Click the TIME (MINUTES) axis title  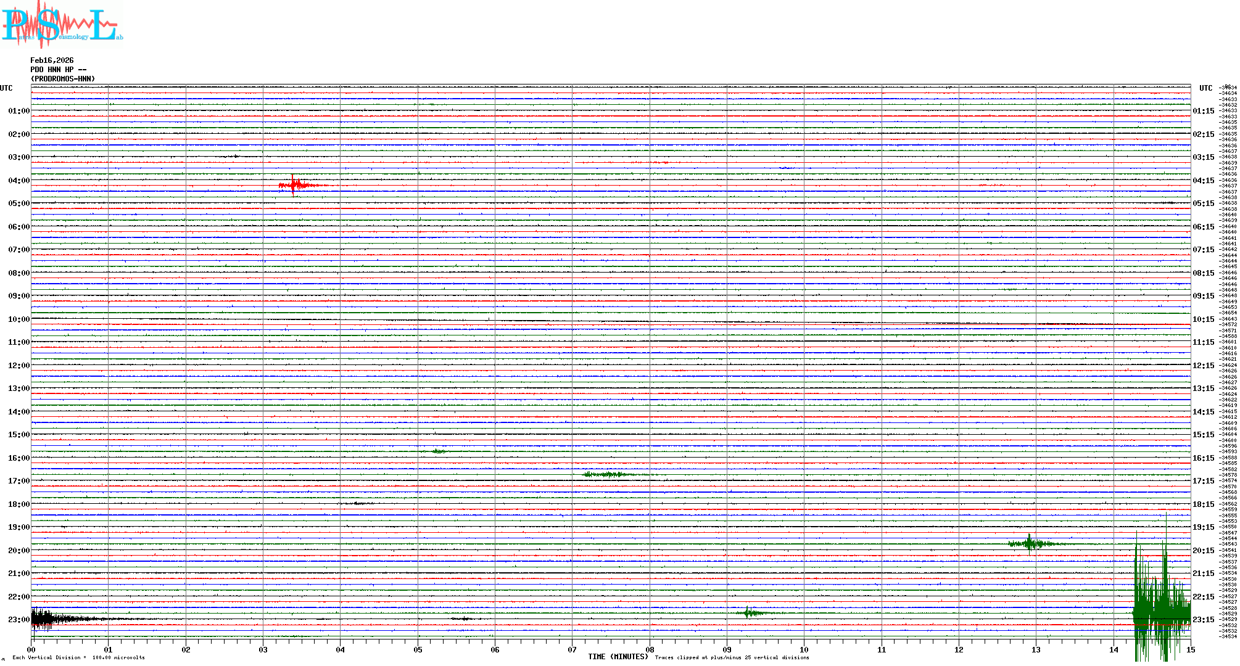pos(618,657)
